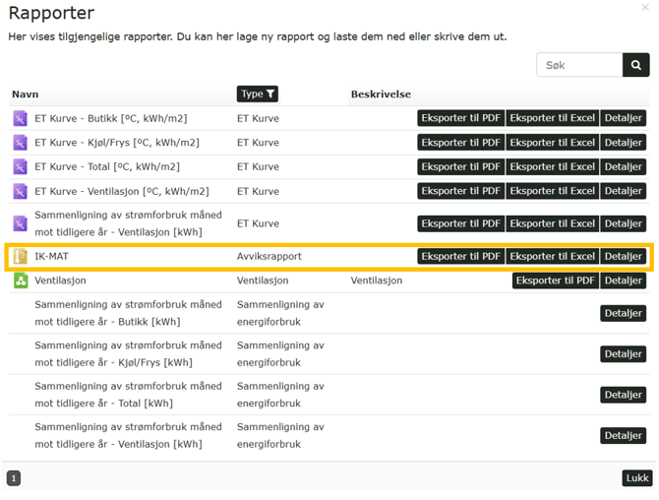Click the ET Kurve - Ventilasjon row icon
This screenshot has height=500, width=659.
click(20, 191)
